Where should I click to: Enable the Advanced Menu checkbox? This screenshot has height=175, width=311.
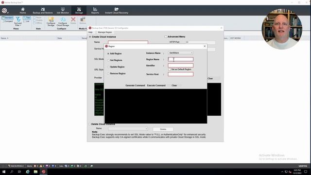pyautogui.click(x=166, y=37)
